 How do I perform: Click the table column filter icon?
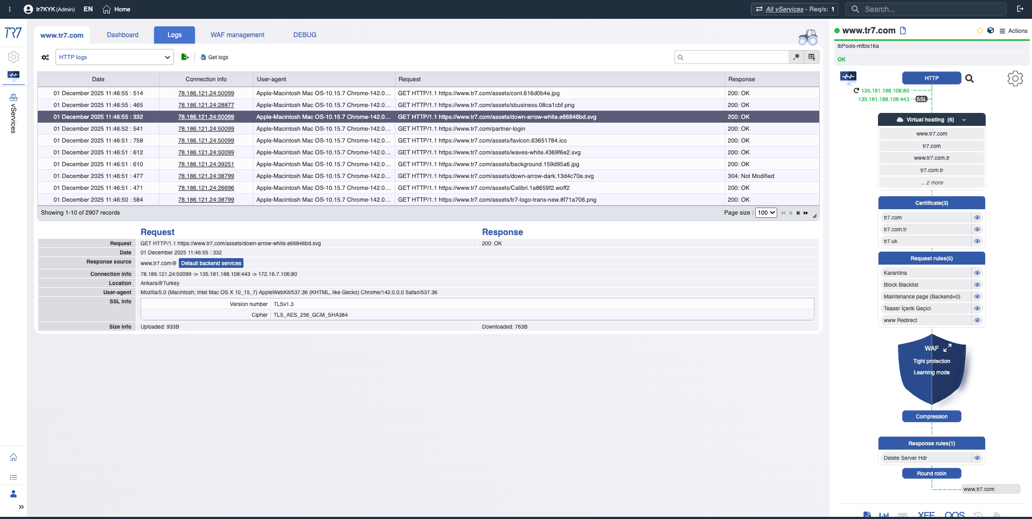pyautogui.click(x=812, y=57)
